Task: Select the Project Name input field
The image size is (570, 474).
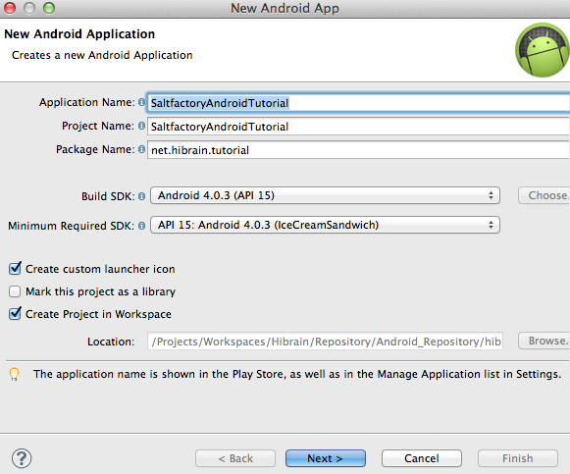Action: coord(358,127)
